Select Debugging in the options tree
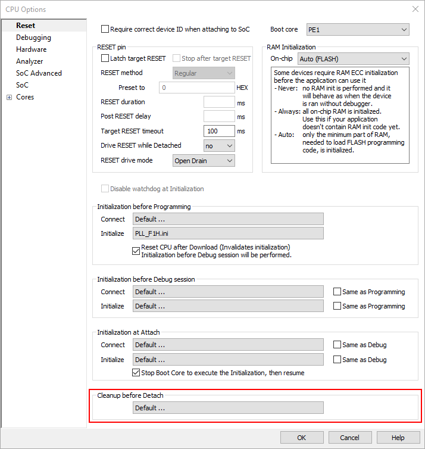This screenshot has height=449, width=425. 33,38
